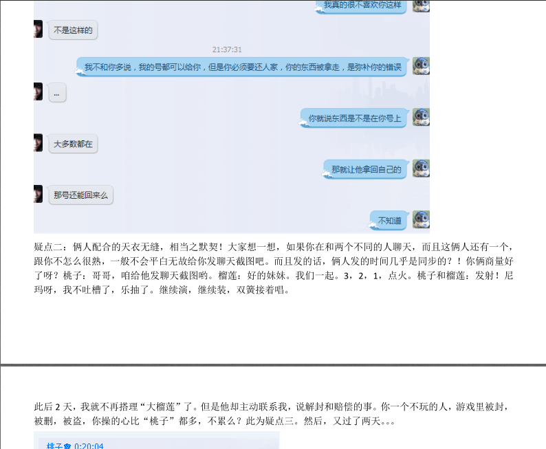Click the paragraph starting with "此后 2 天"
The width and height of the screenshot is (546, 449).
(x=273, y=413)
